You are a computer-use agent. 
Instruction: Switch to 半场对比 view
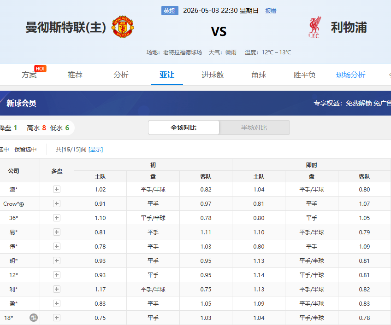coord(254,128)
